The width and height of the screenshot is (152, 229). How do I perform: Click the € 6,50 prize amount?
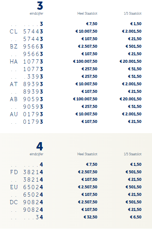coord(136,217)
